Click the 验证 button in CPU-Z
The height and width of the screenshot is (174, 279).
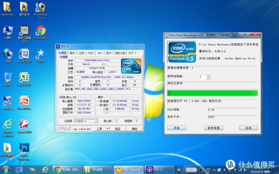118,129
